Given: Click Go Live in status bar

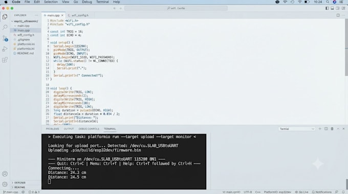Looking at the screenshot, I should (x=301, y=192).
